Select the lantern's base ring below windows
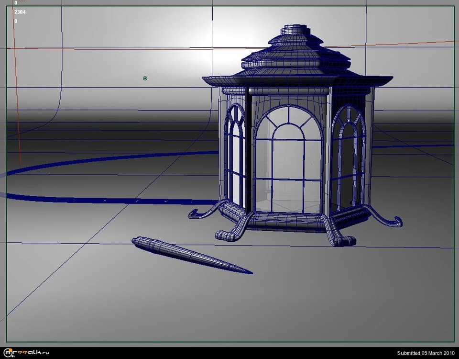The width and height of the screenshot is (459, 359). pyautogui.click(x=287, y=221)
